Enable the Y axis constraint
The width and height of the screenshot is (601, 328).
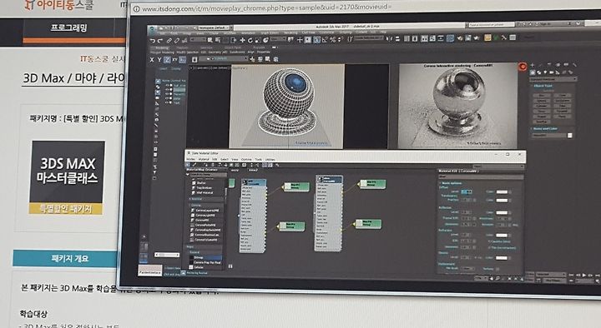[159, 60]
